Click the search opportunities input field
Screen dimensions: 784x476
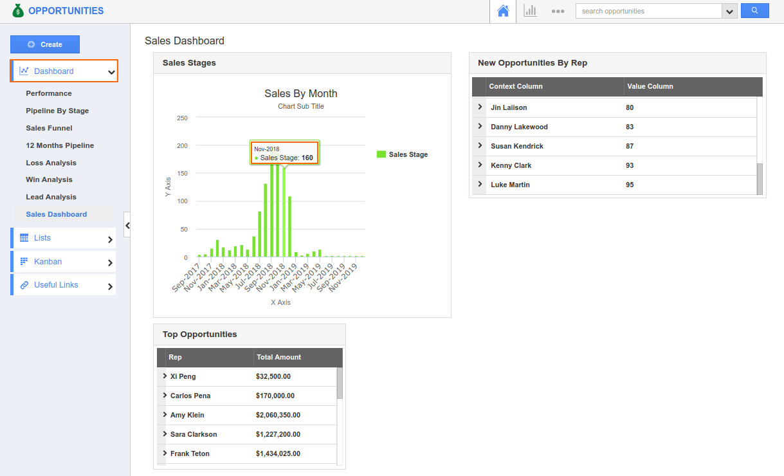click(x=648, y=11)
